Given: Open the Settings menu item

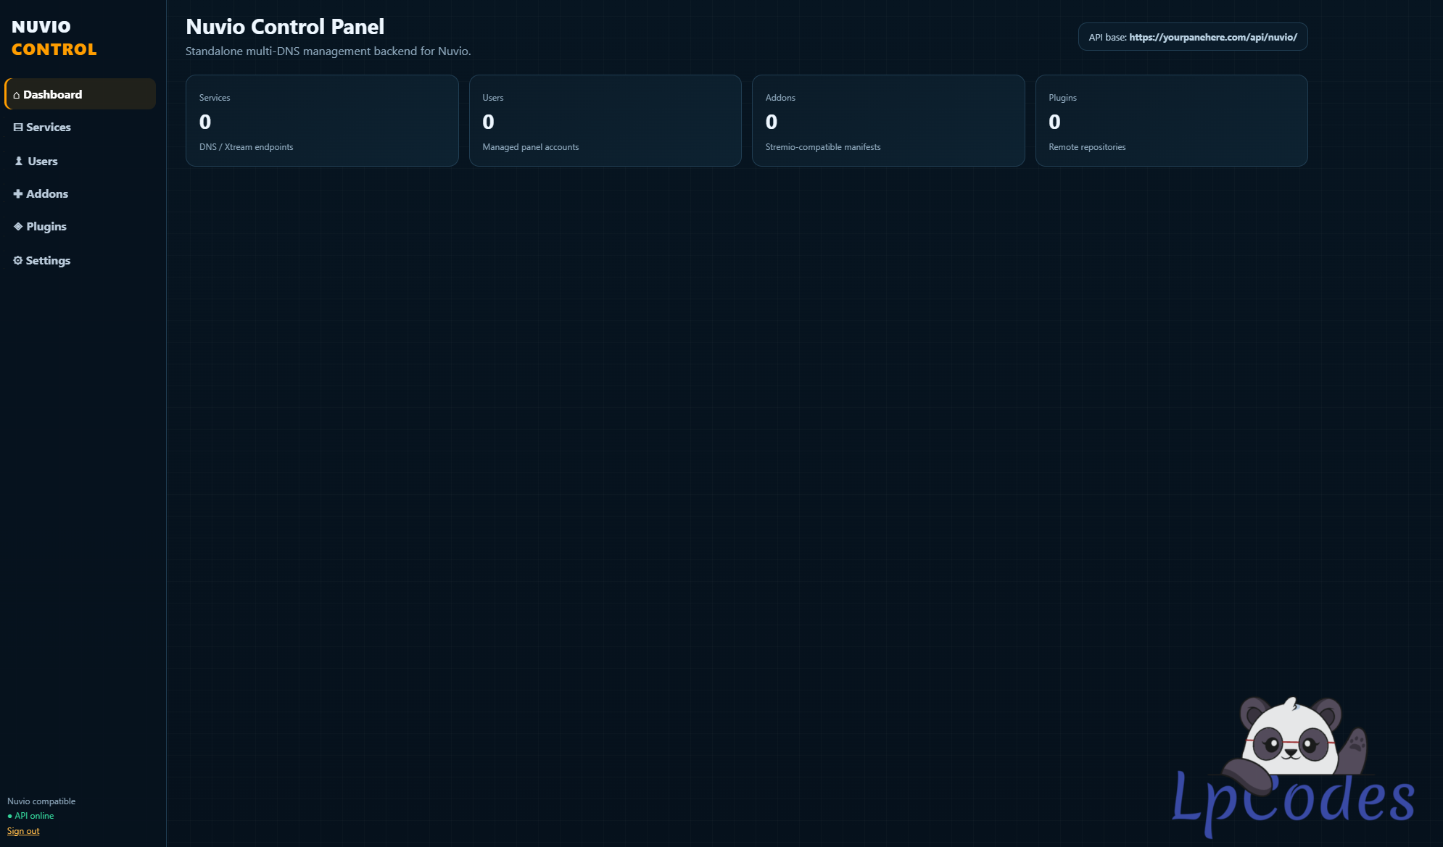Looking at the screenshot, I should point(80,260).
